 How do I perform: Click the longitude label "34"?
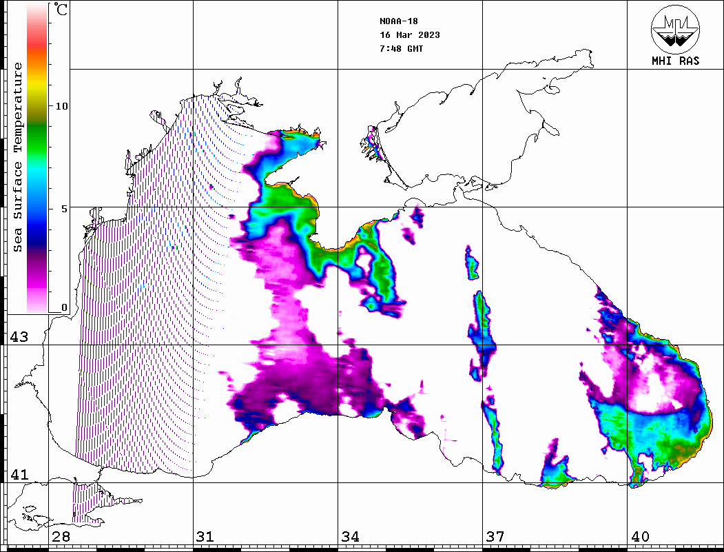350,537
